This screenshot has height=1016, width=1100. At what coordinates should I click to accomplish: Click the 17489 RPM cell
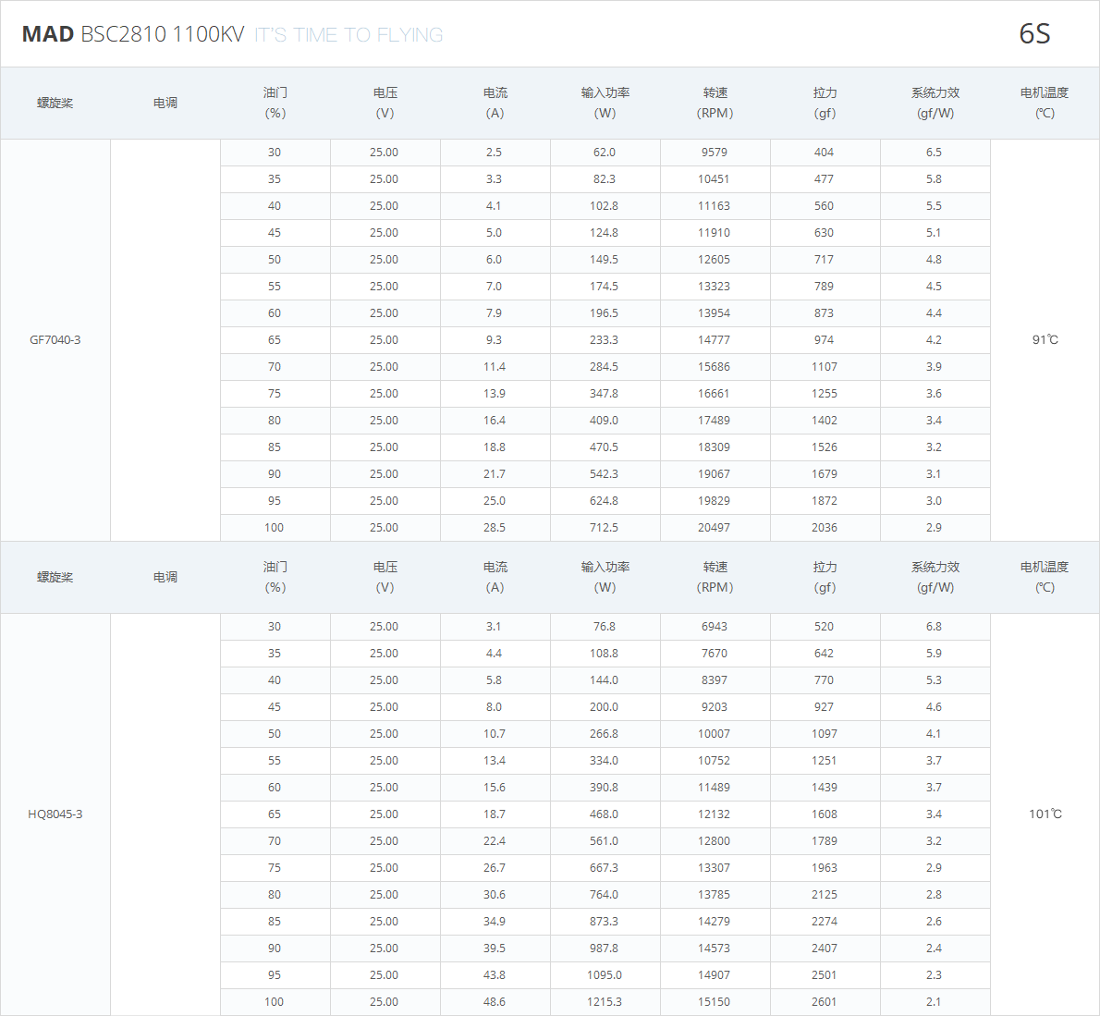coord(715,421)
